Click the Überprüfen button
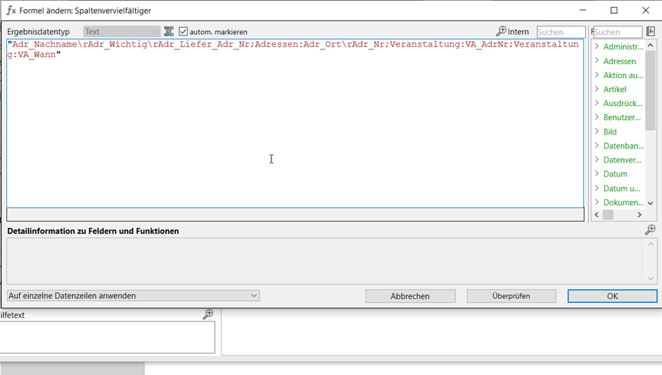The width and height of the screenshot is (662, 375). point(511,296)
